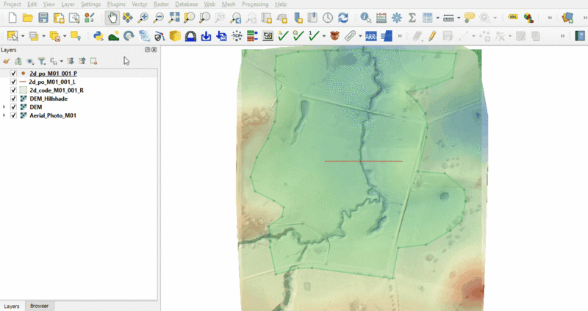Toggle editing with the pencil icon
This screenshot has width=588, height=311.
tap(432, 35)
